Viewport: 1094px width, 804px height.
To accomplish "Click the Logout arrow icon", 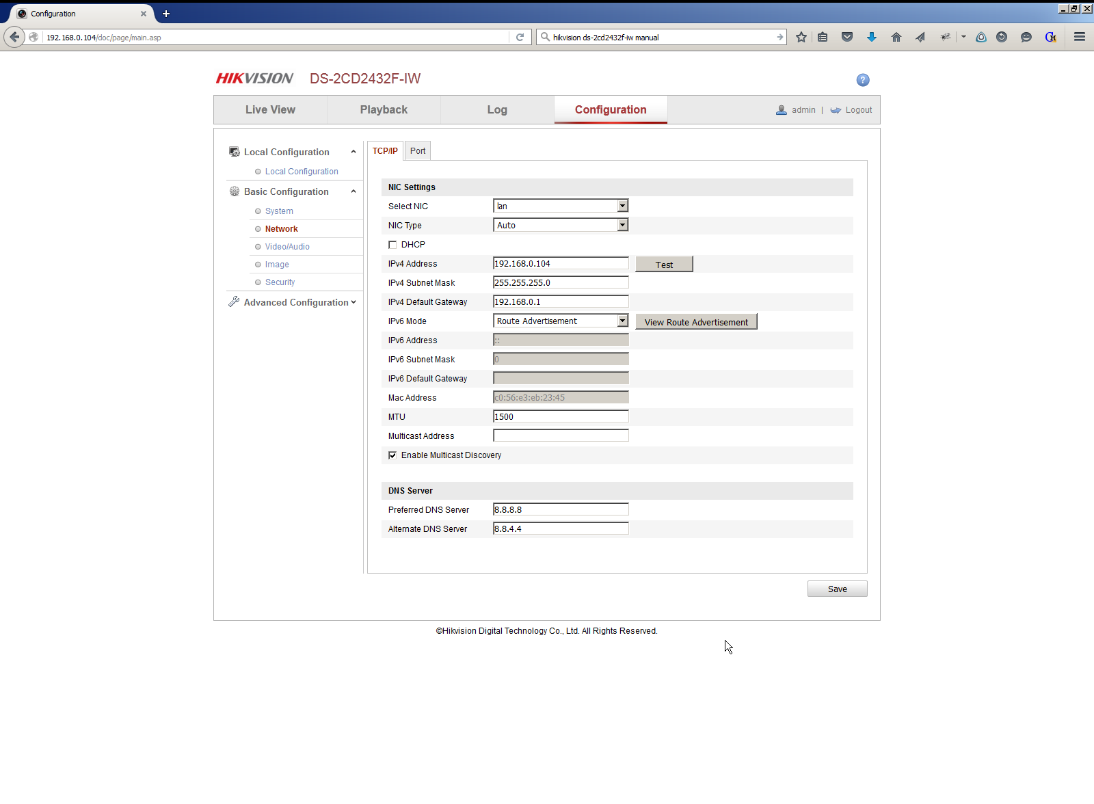I will [x=836, y=110].
